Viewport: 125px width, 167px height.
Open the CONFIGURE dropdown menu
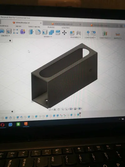coord(90,38)
